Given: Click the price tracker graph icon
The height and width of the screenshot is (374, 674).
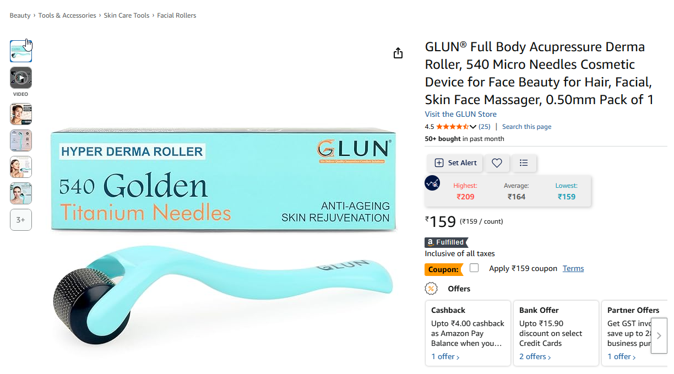Looking at the screenshot, I should (x=432, y=183).
